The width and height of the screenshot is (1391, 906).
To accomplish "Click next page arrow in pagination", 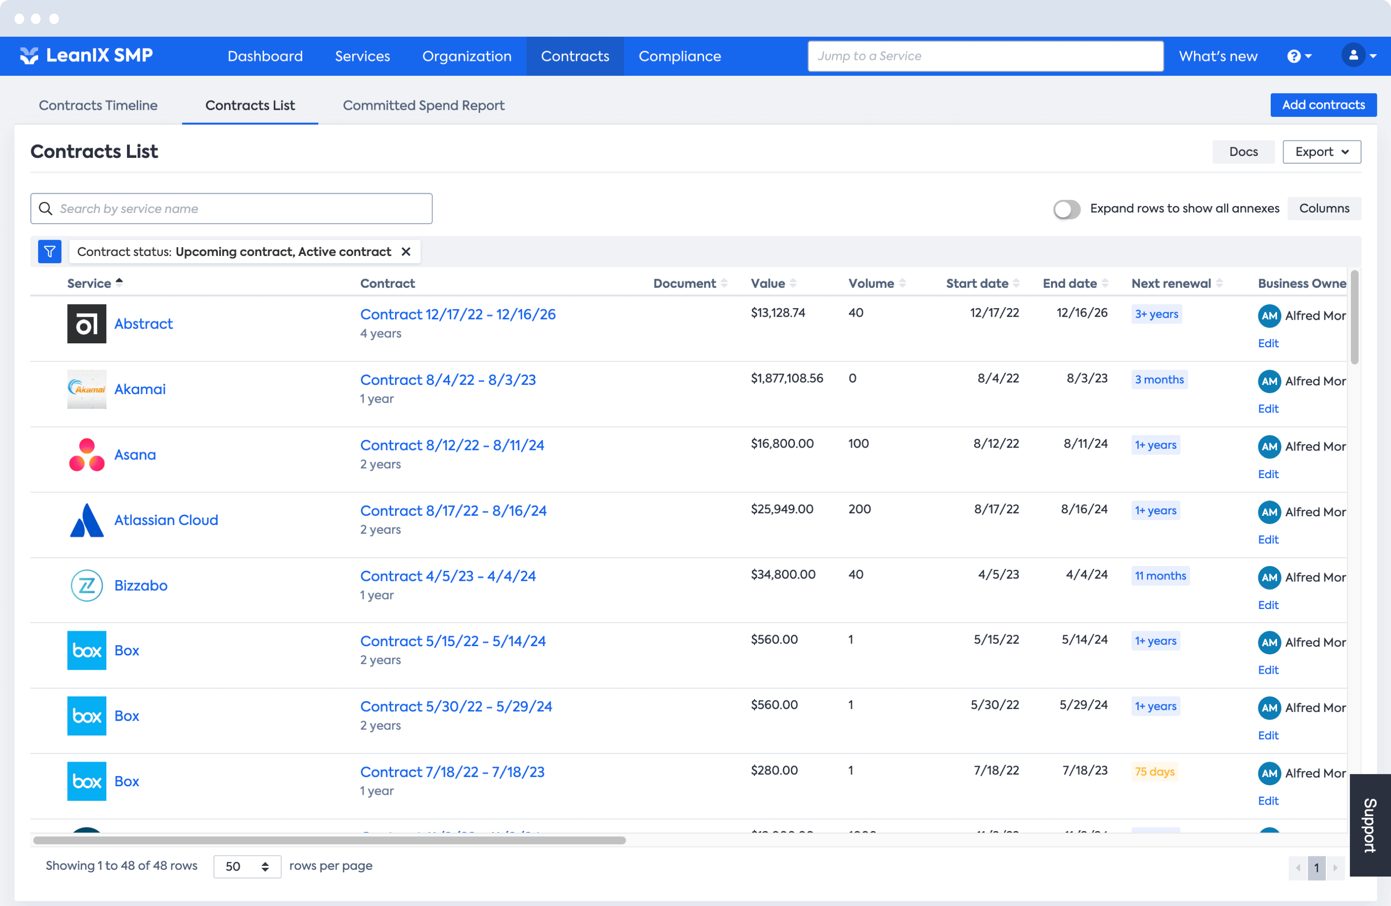I will point(1335,867).
